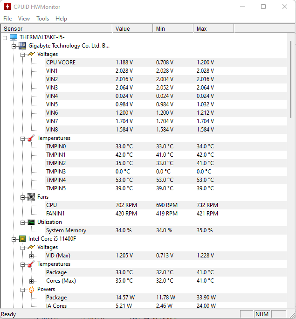296x319 pixels.
Task: Select the VIN2 voltage row
Action: [166, 79]
